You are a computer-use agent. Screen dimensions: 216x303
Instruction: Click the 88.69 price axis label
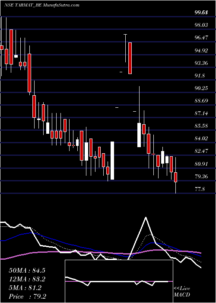(x=201, y=101)
